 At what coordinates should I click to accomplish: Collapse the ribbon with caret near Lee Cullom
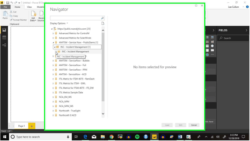click(243, 7)
